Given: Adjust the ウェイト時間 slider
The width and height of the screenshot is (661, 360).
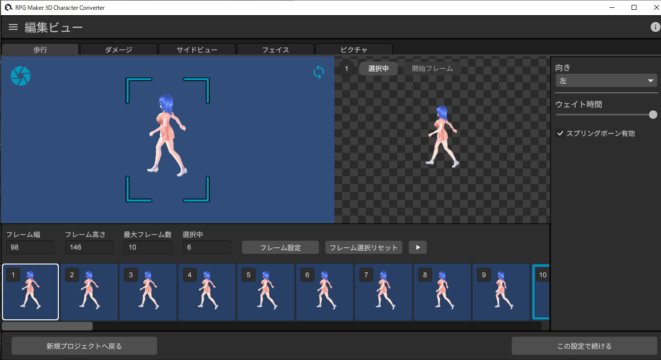Looking at the screenshot, I should (x=652, y=114).
